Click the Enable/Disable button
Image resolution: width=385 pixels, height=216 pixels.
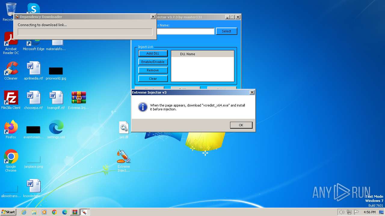153,62
